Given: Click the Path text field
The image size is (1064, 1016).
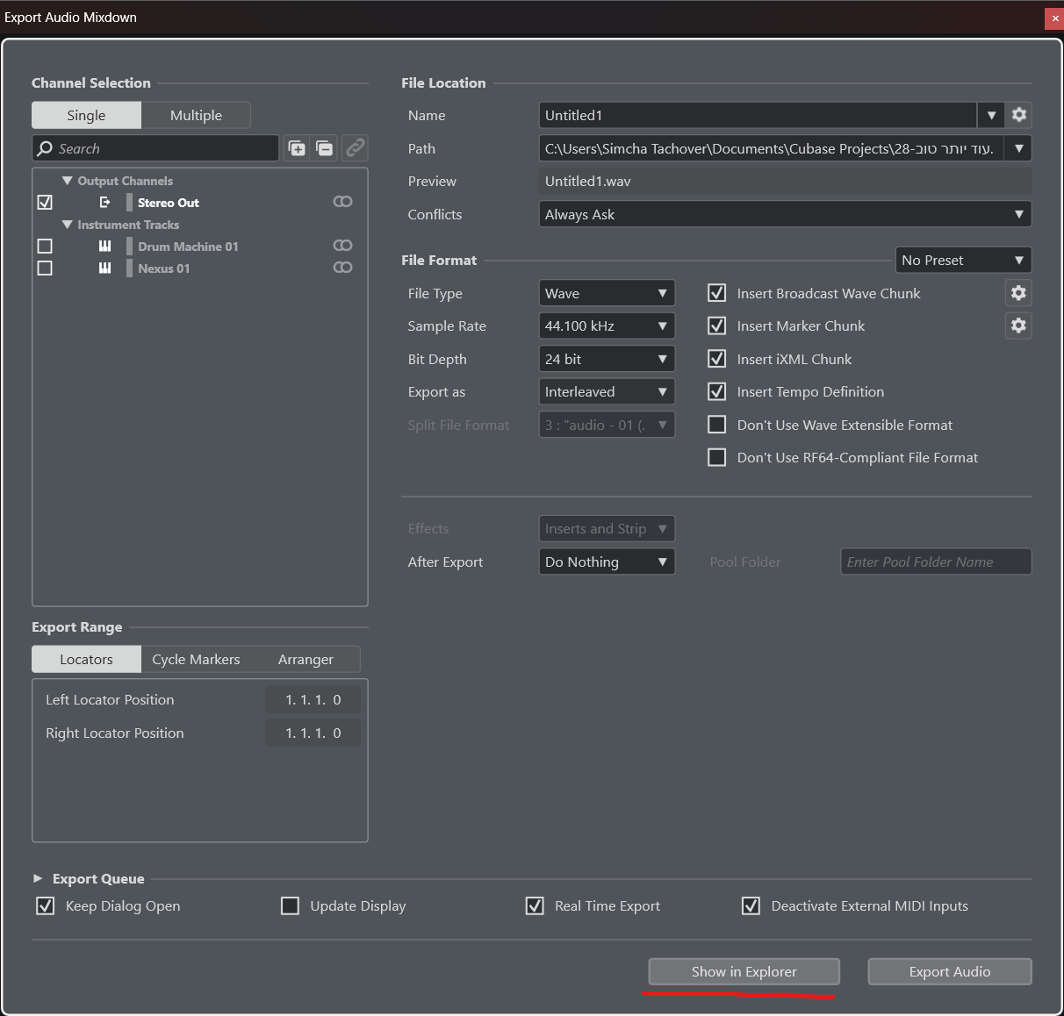Looking at the screenshot, I should pyautogui.click(x=772, y=148).
